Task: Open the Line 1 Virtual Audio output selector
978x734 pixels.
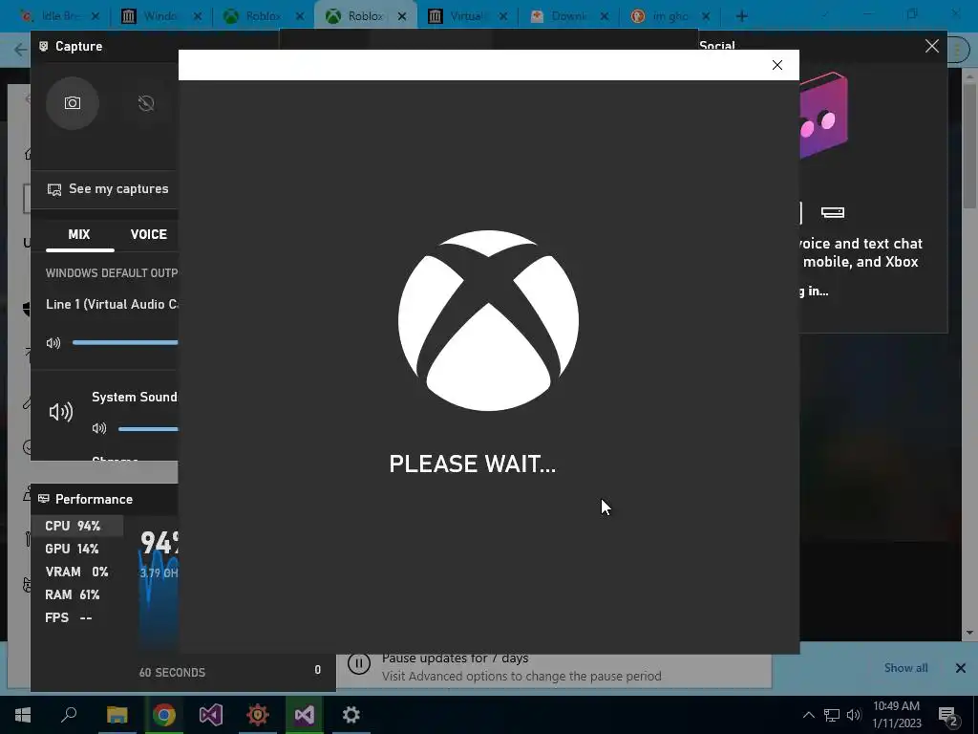Action: coord(113,305)
